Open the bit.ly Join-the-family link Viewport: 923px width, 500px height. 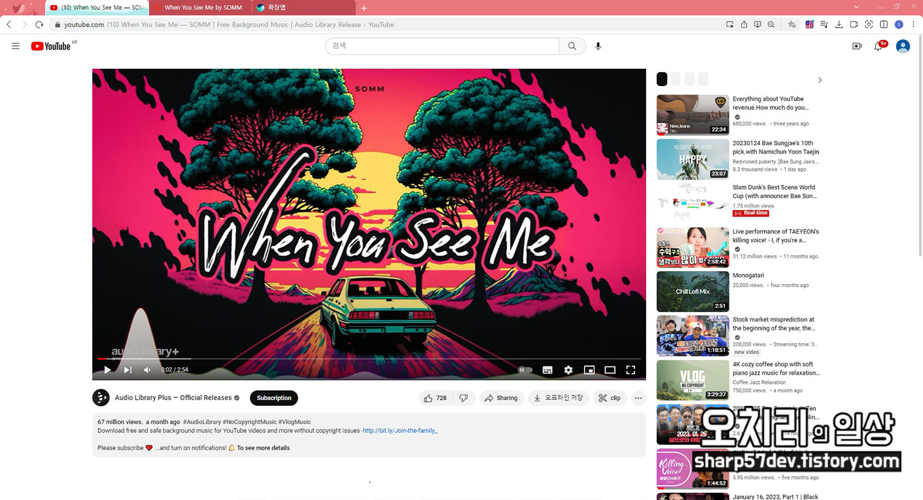[x=400, y=431]
